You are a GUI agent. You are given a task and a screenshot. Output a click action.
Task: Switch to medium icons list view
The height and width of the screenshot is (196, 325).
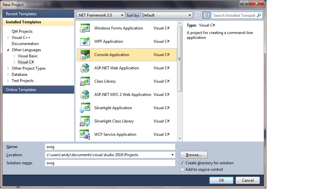(x=206, y=15)
